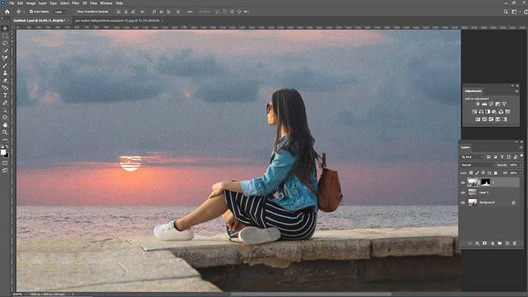Click the foreground color swatch

tap(4, 152)
